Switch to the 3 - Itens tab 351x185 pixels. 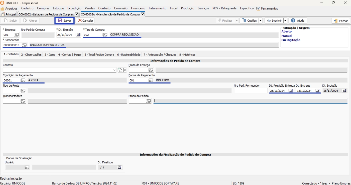pos(50,55)
